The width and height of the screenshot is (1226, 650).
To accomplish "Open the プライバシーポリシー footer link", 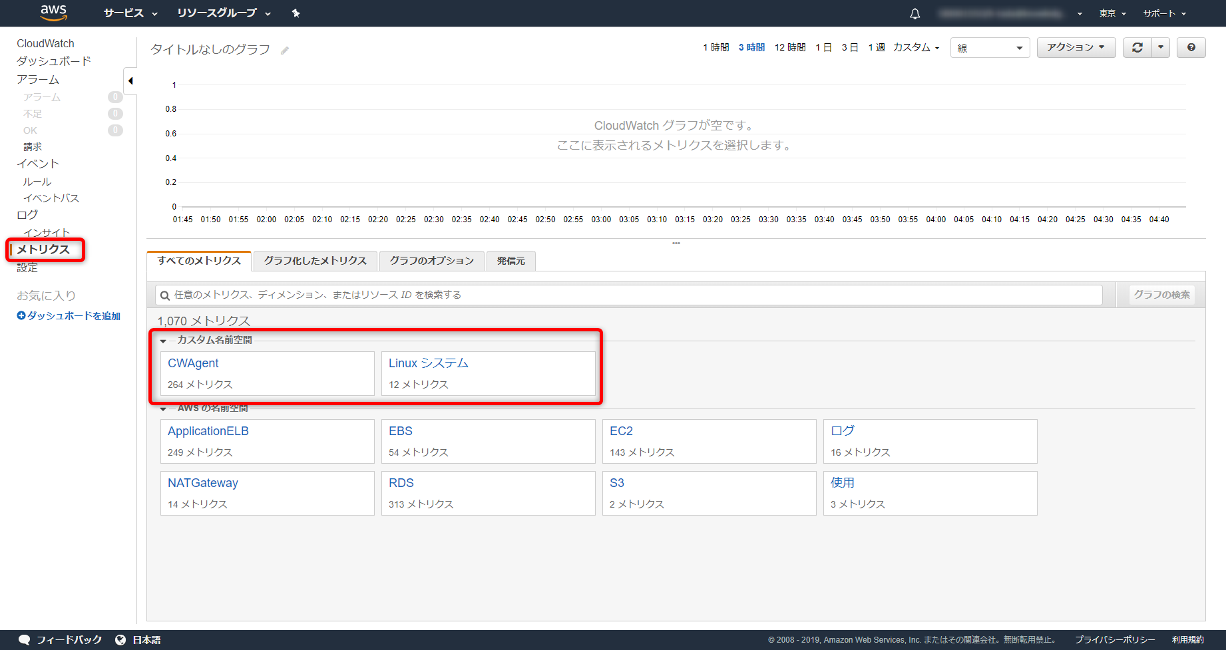I will [1115, 640].
